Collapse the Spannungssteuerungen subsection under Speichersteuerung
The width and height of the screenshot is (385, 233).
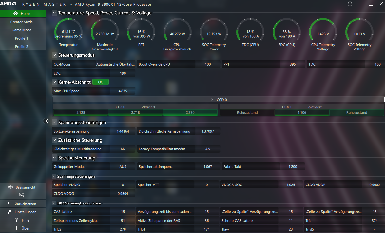click(x=54, y=176)
